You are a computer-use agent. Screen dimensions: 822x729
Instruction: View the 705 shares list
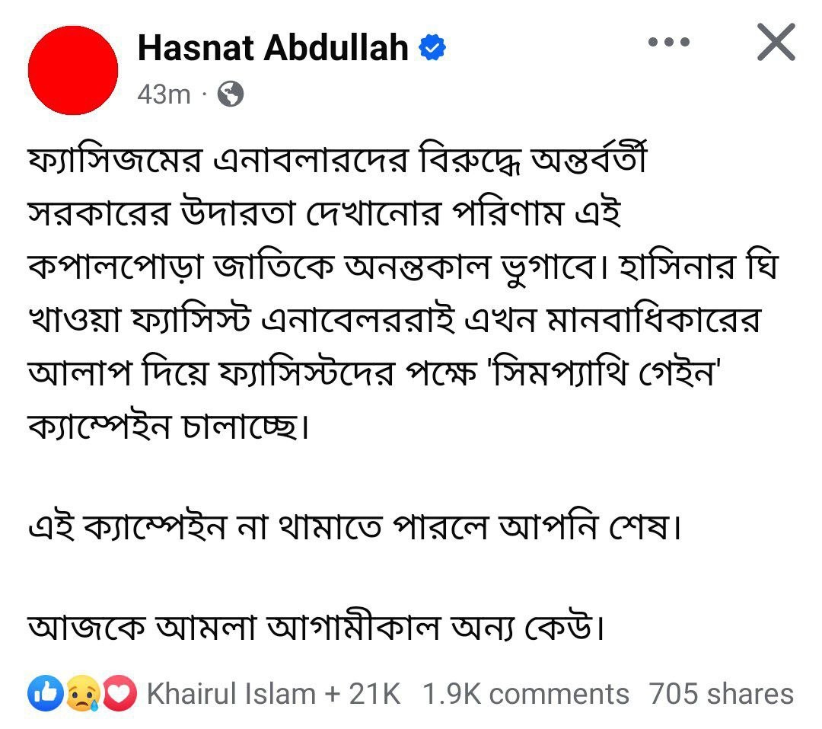click(722, 694)
